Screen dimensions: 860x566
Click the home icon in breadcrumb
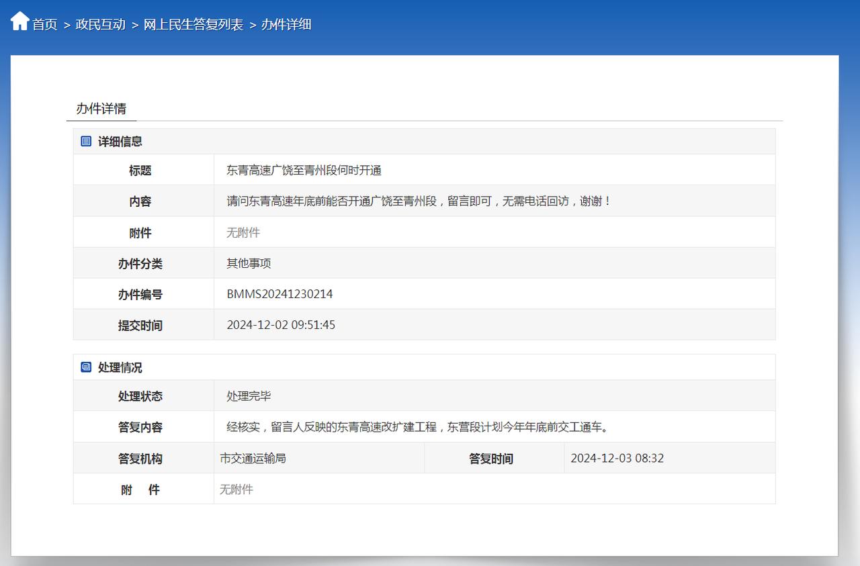(x=20, y=21)
